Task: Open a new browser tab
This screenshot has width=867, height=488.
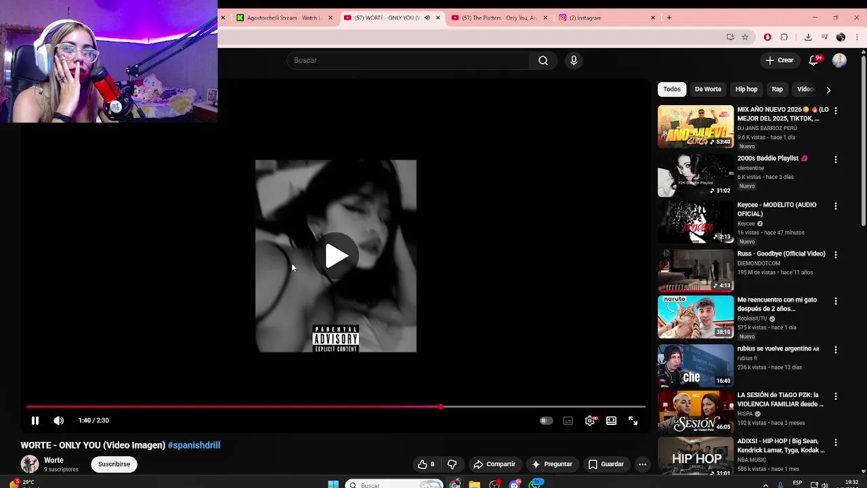Action: click(669, 18)
